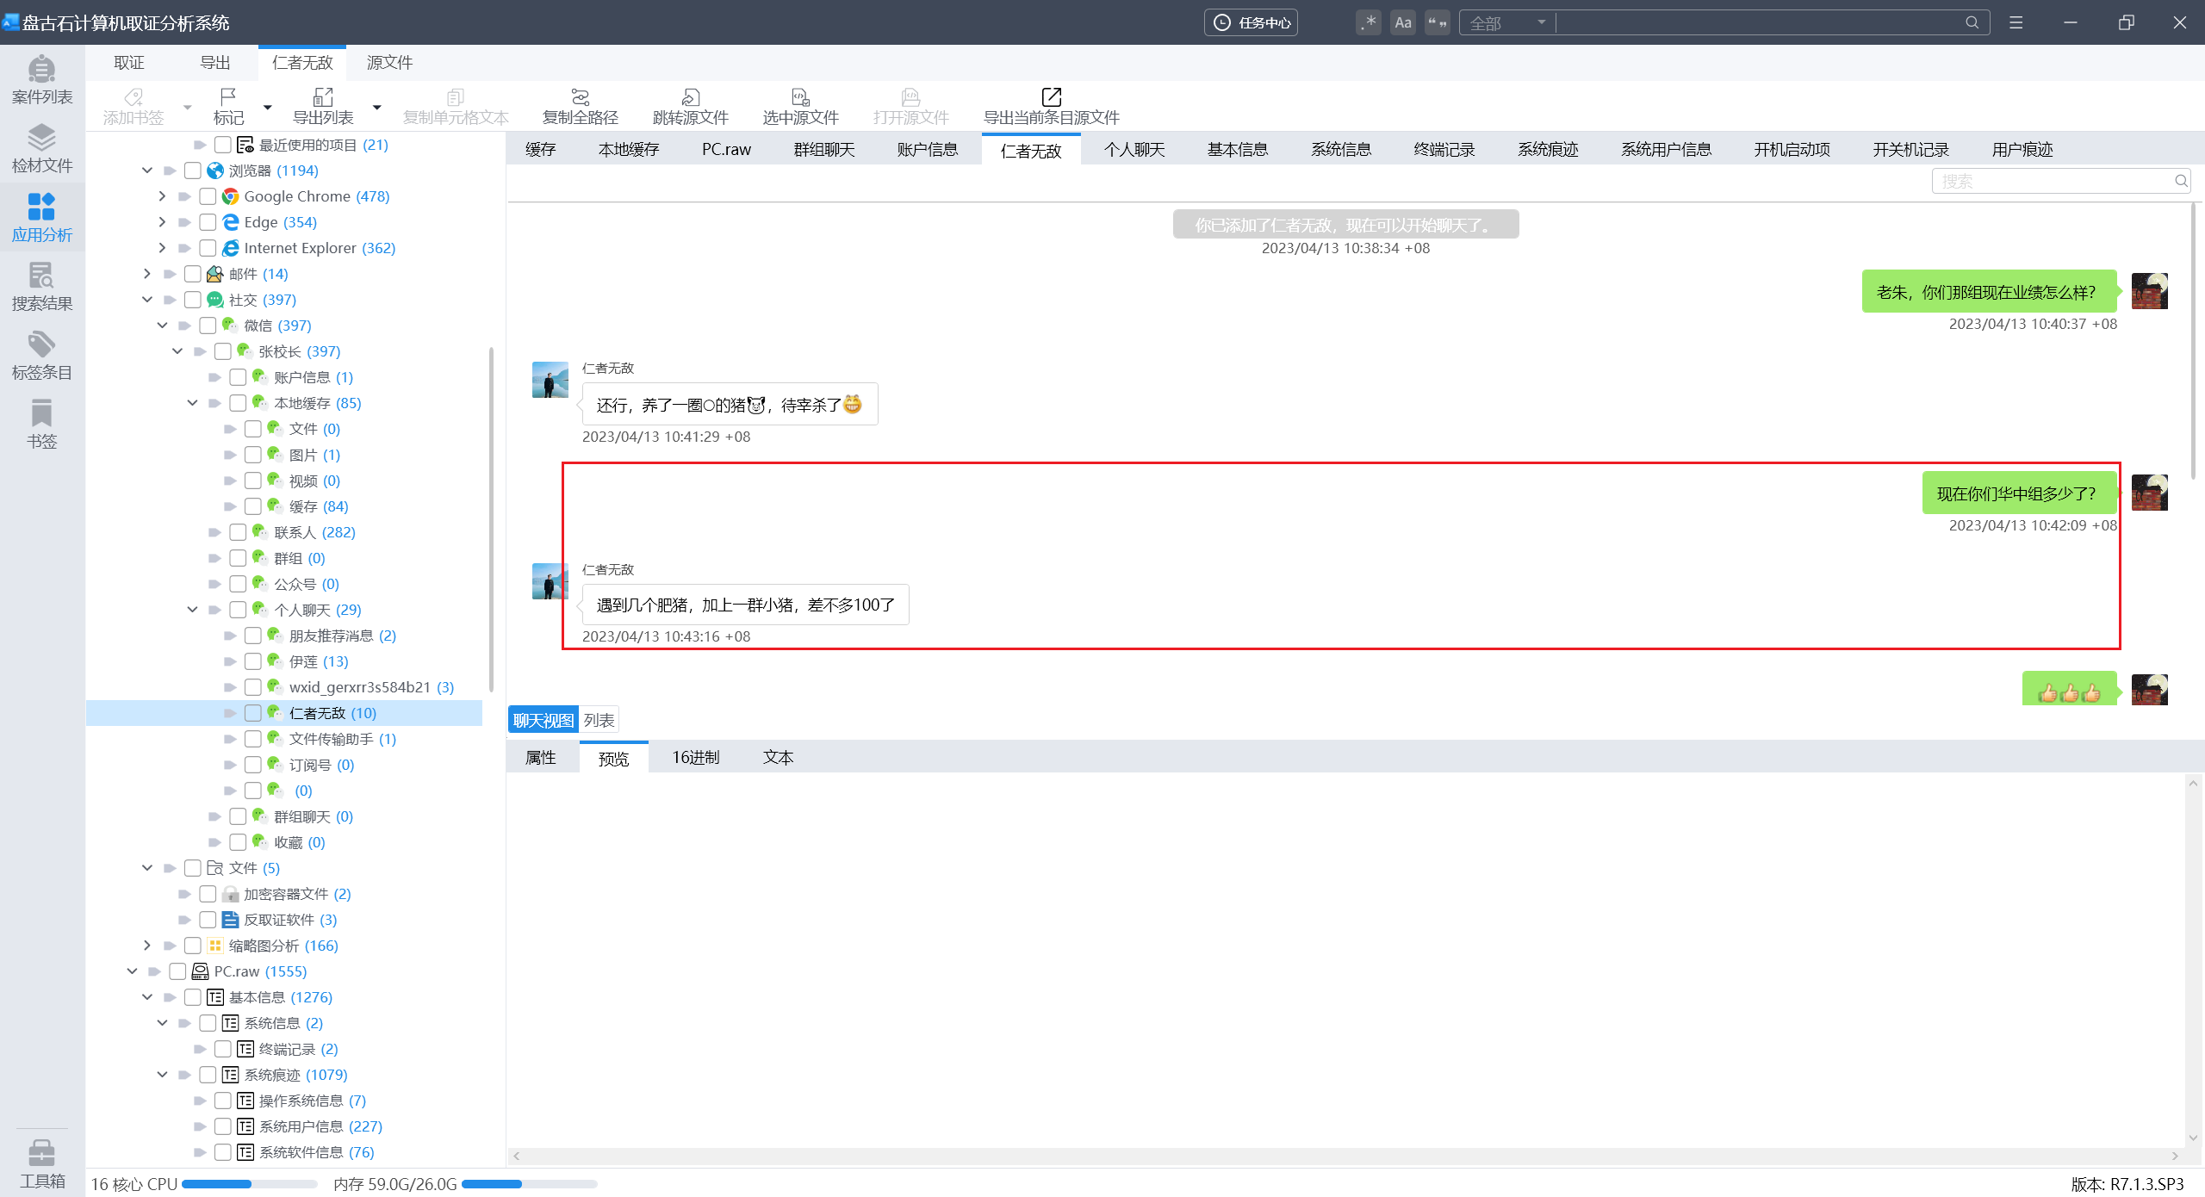Collapse the 个人聊天 tree node
The height and width of the screenshot is (1197, 2205).
[193, 610]
